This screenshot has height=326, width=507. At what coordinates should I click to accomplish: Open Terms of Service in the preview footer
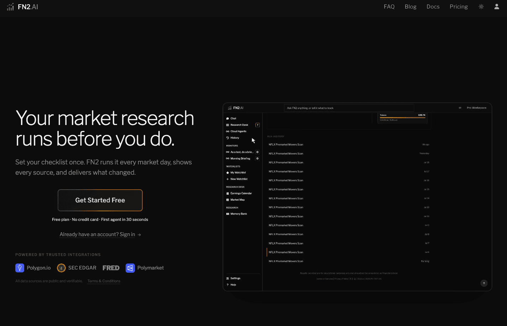coord(325,279)
